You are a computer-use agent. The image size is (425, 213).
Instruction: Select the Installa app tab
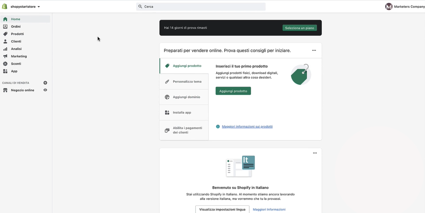[184, 113]
